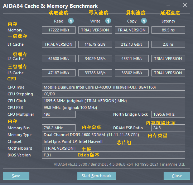The image size is (193, 185).
Task: Click the North Bridge Clock value field
Action: click(168, 114)
